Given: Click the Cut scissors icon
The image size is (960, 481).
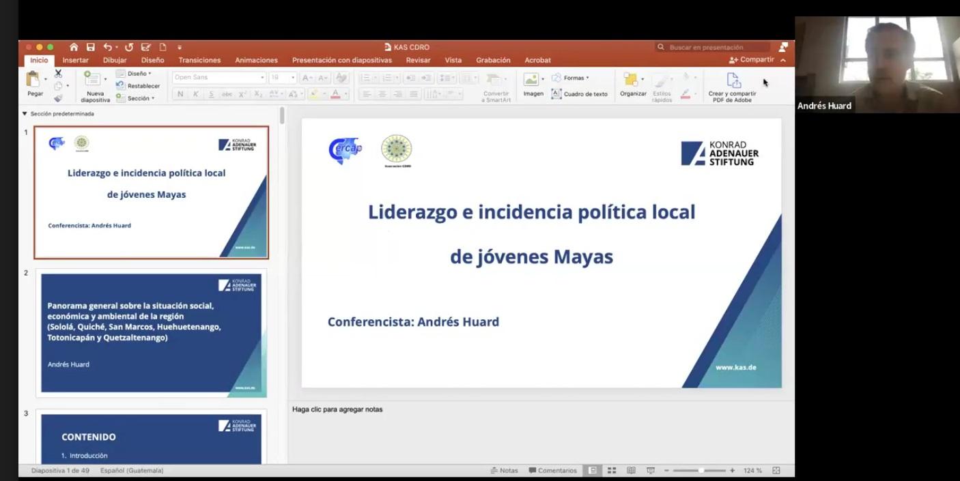Looking at the screenshot, I should point(58,74).
